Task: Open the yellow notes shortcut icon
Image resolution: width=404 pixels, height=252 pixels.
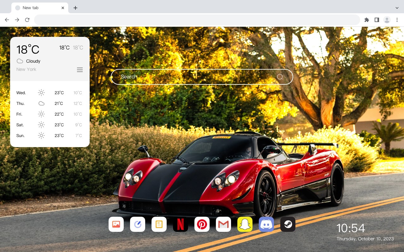Action: click(159, 224)
